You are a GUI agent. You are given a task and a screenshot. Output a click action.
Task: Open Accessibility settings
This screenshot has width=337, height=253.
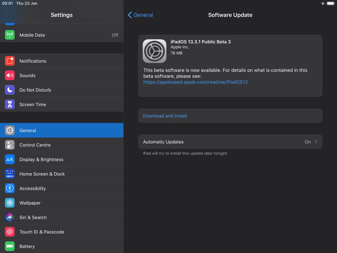coord(62,188)
